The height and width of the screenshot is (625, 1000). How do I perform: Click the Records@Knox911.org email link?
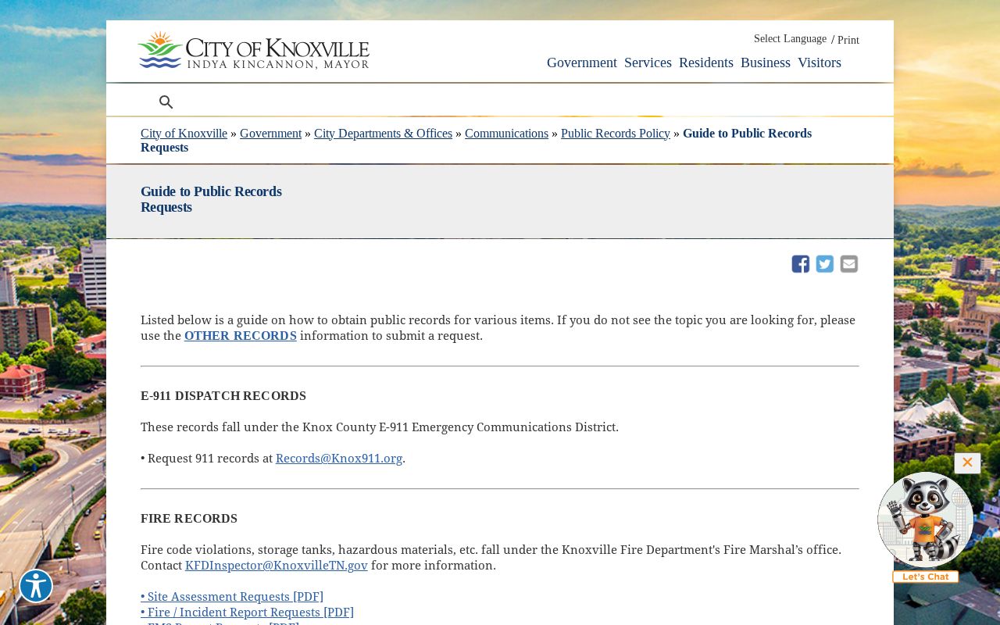coord(339,459)
